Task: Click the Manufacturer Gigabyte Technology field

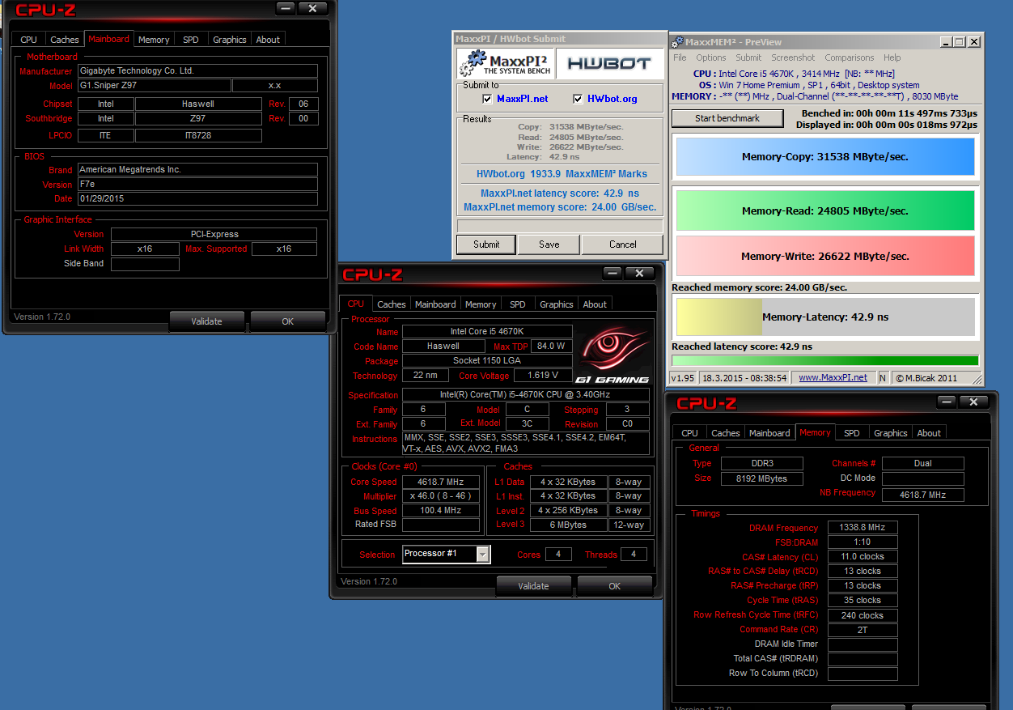Action: point(197,71)
